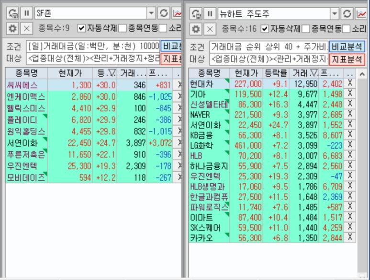Sort 뉴하트 주도주 list by 현재가 header
The width and height of the screenshot is (370, 280).
[247, 73]
